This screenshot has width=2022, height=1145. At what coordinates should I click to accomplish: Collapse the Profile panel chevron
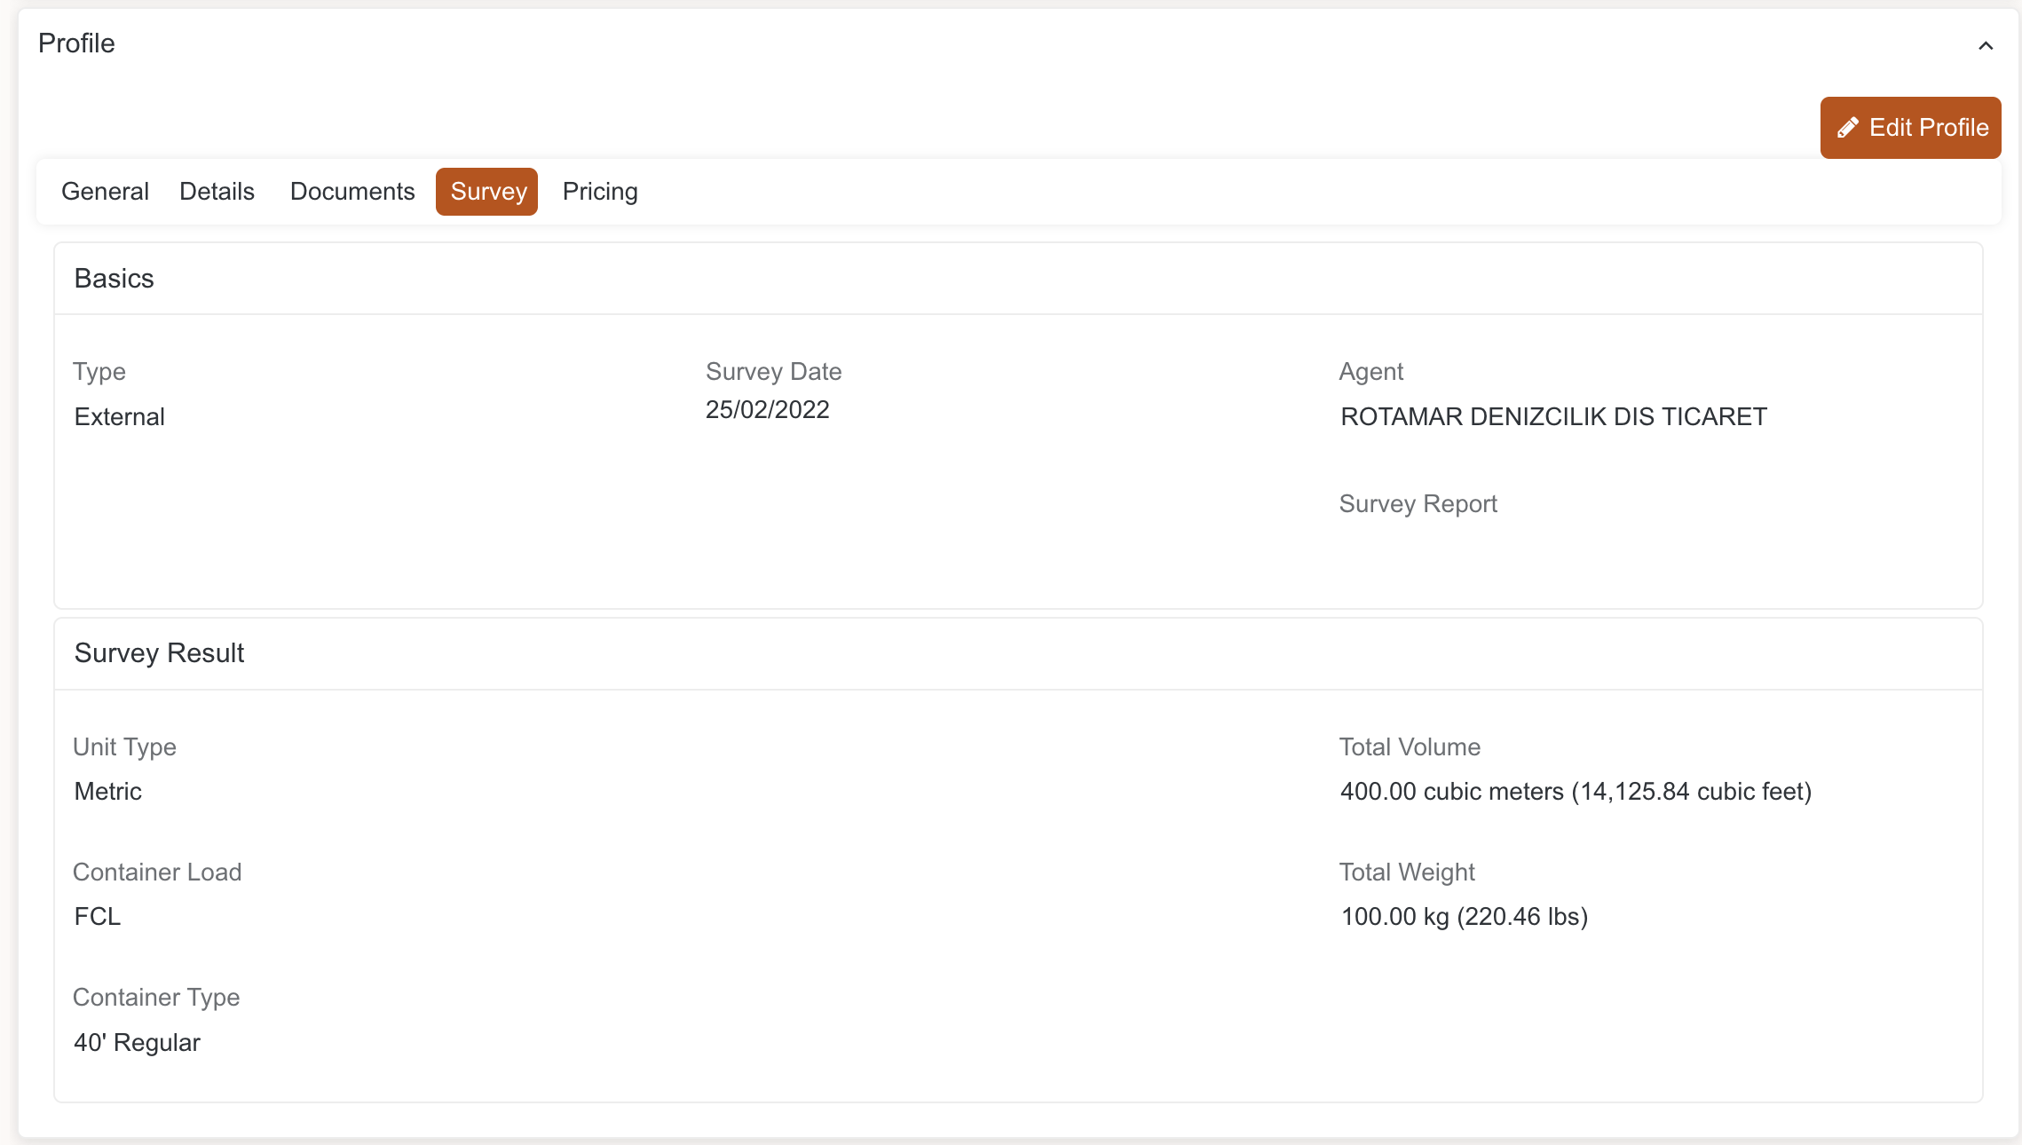(1986, 46)
